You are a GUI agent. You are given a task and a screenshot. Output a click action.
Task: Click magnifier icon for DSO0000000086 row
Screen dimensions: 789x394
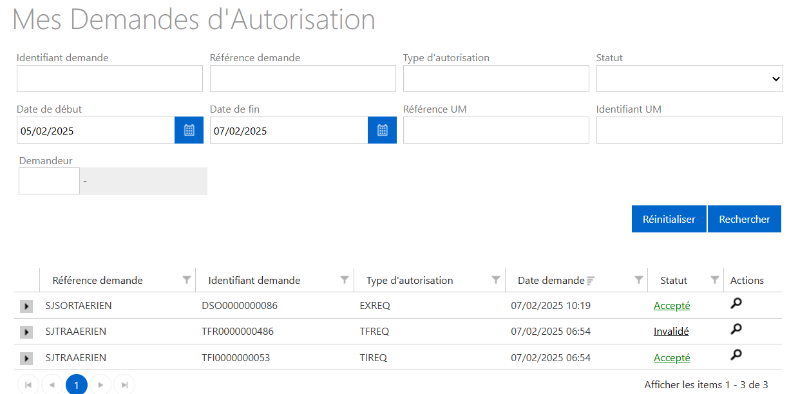tap(736, 304)
